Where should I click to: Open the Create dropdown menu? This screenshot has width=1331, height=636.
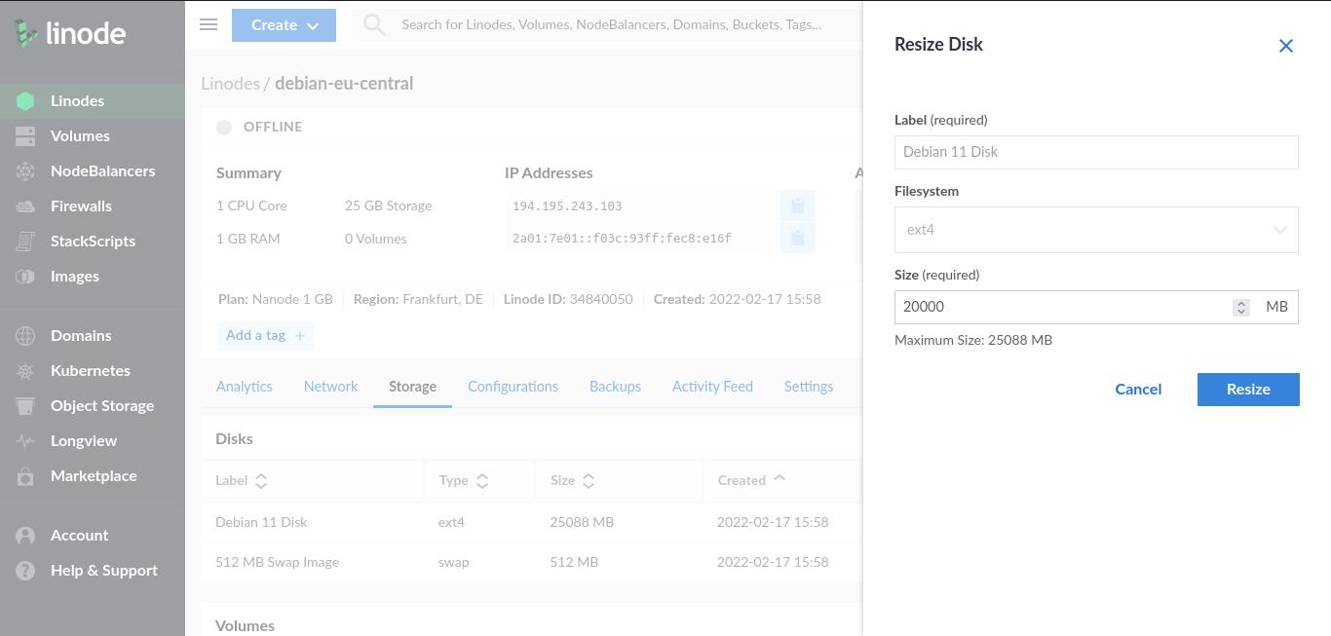(284, 25)
